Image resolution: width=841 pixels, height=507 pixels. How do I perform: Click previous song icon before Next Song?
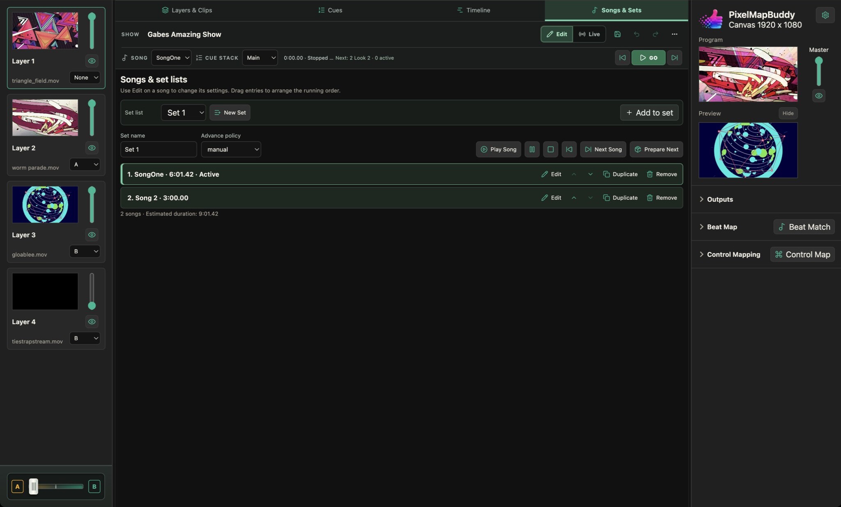point(569,149)
